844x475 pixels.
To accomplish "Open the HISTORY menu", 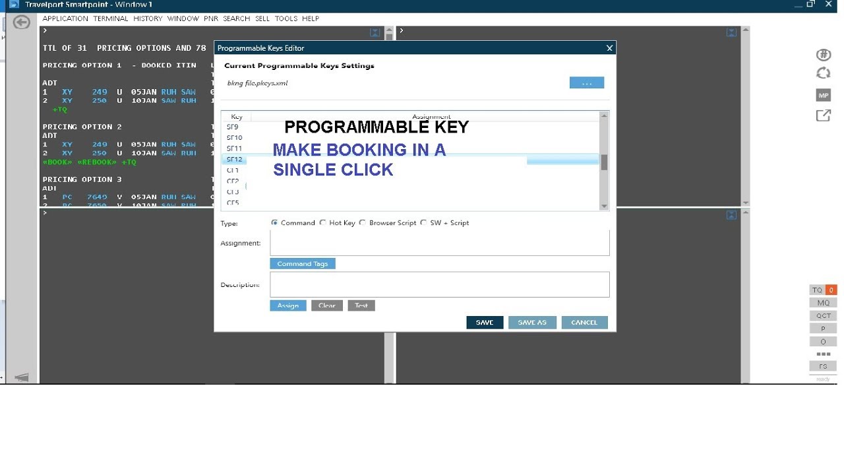I will [x=148, y=18].
